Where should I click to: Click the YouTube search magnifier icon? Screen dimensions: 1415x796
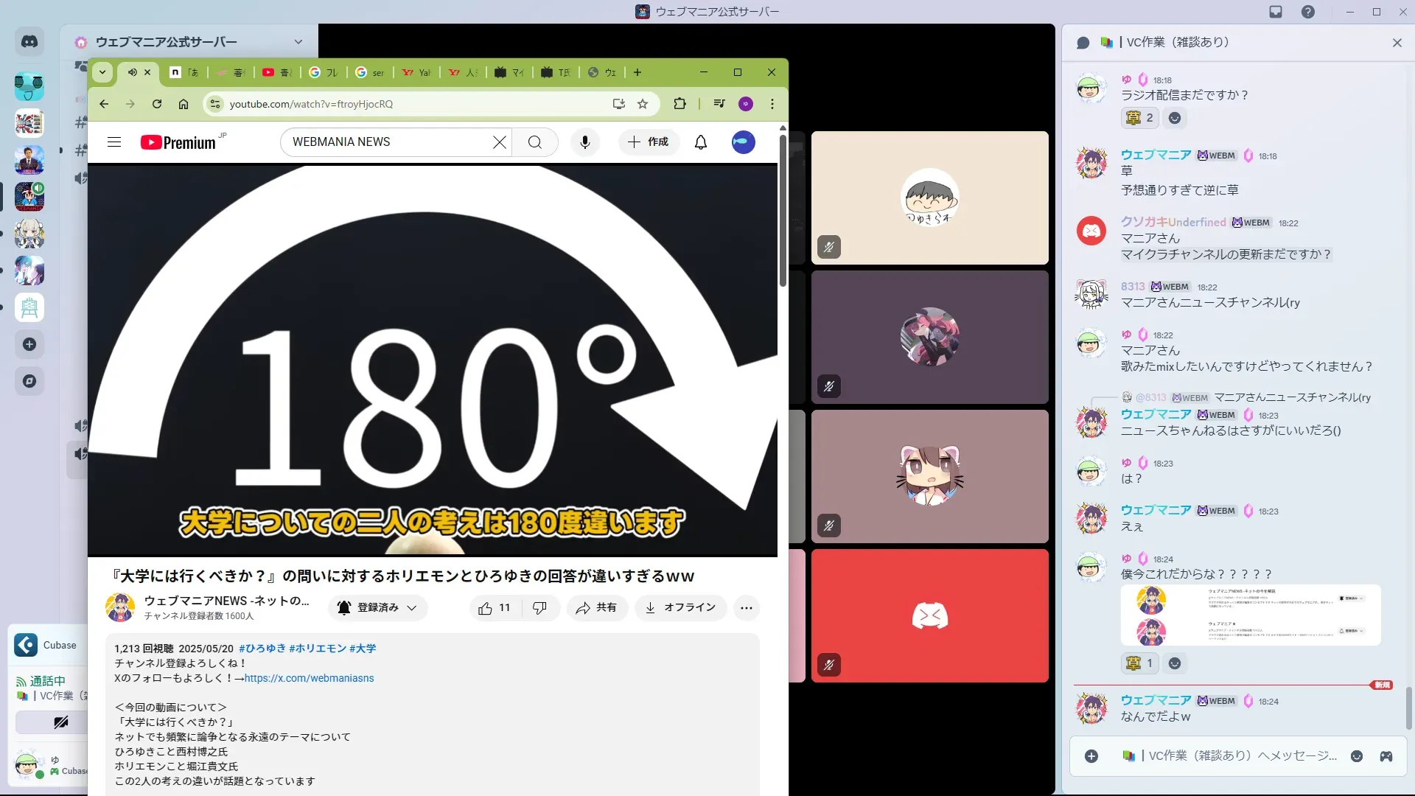click(x=535, y=142)
